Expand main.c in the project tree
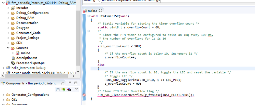The width and height of the screenshot is (255, 105). click(13, 53)
